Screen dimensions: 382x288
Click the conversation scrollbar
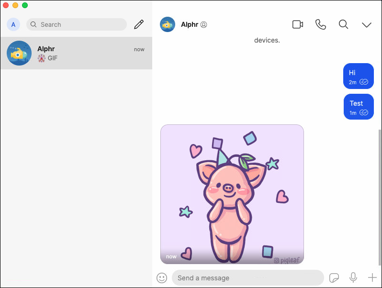click(380, 197)
